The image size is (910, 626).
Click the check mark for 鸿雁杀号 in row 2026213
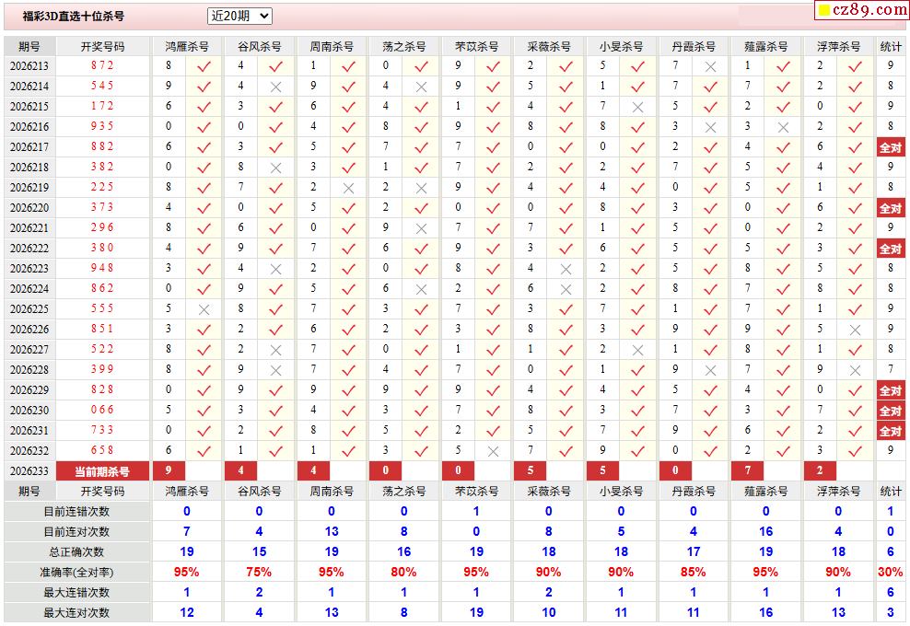204,66
